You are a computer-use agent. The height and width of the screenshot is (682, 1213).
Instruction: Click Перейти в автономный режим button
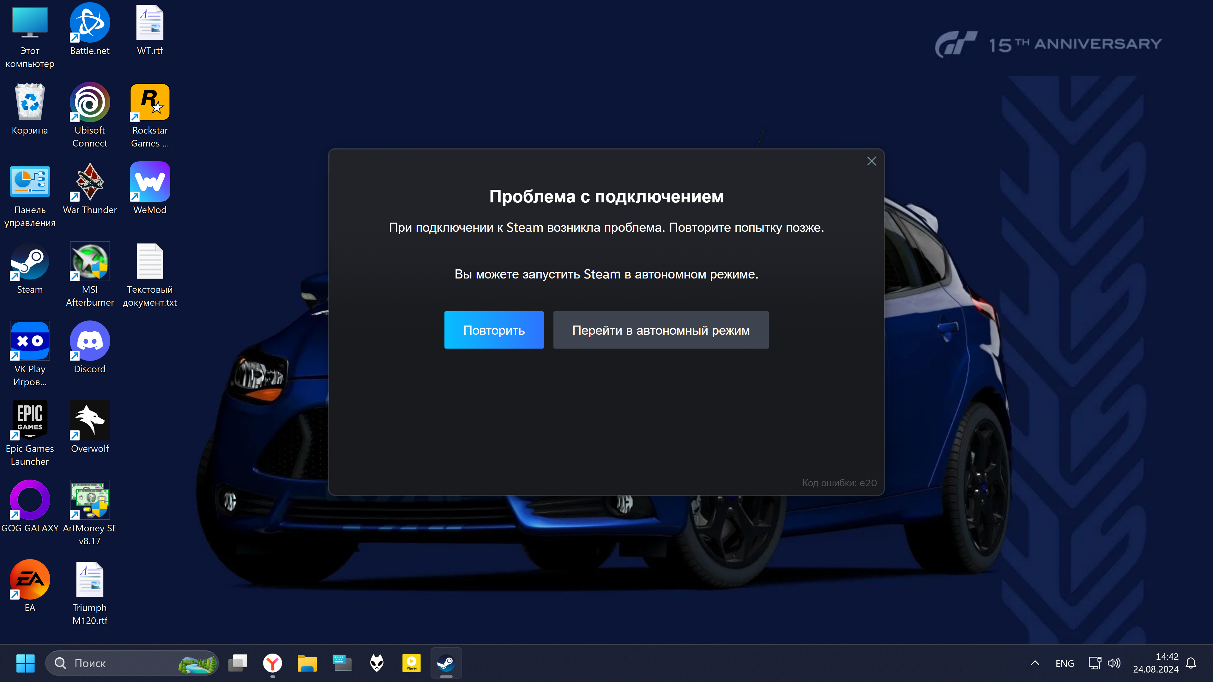click(661, 330)
